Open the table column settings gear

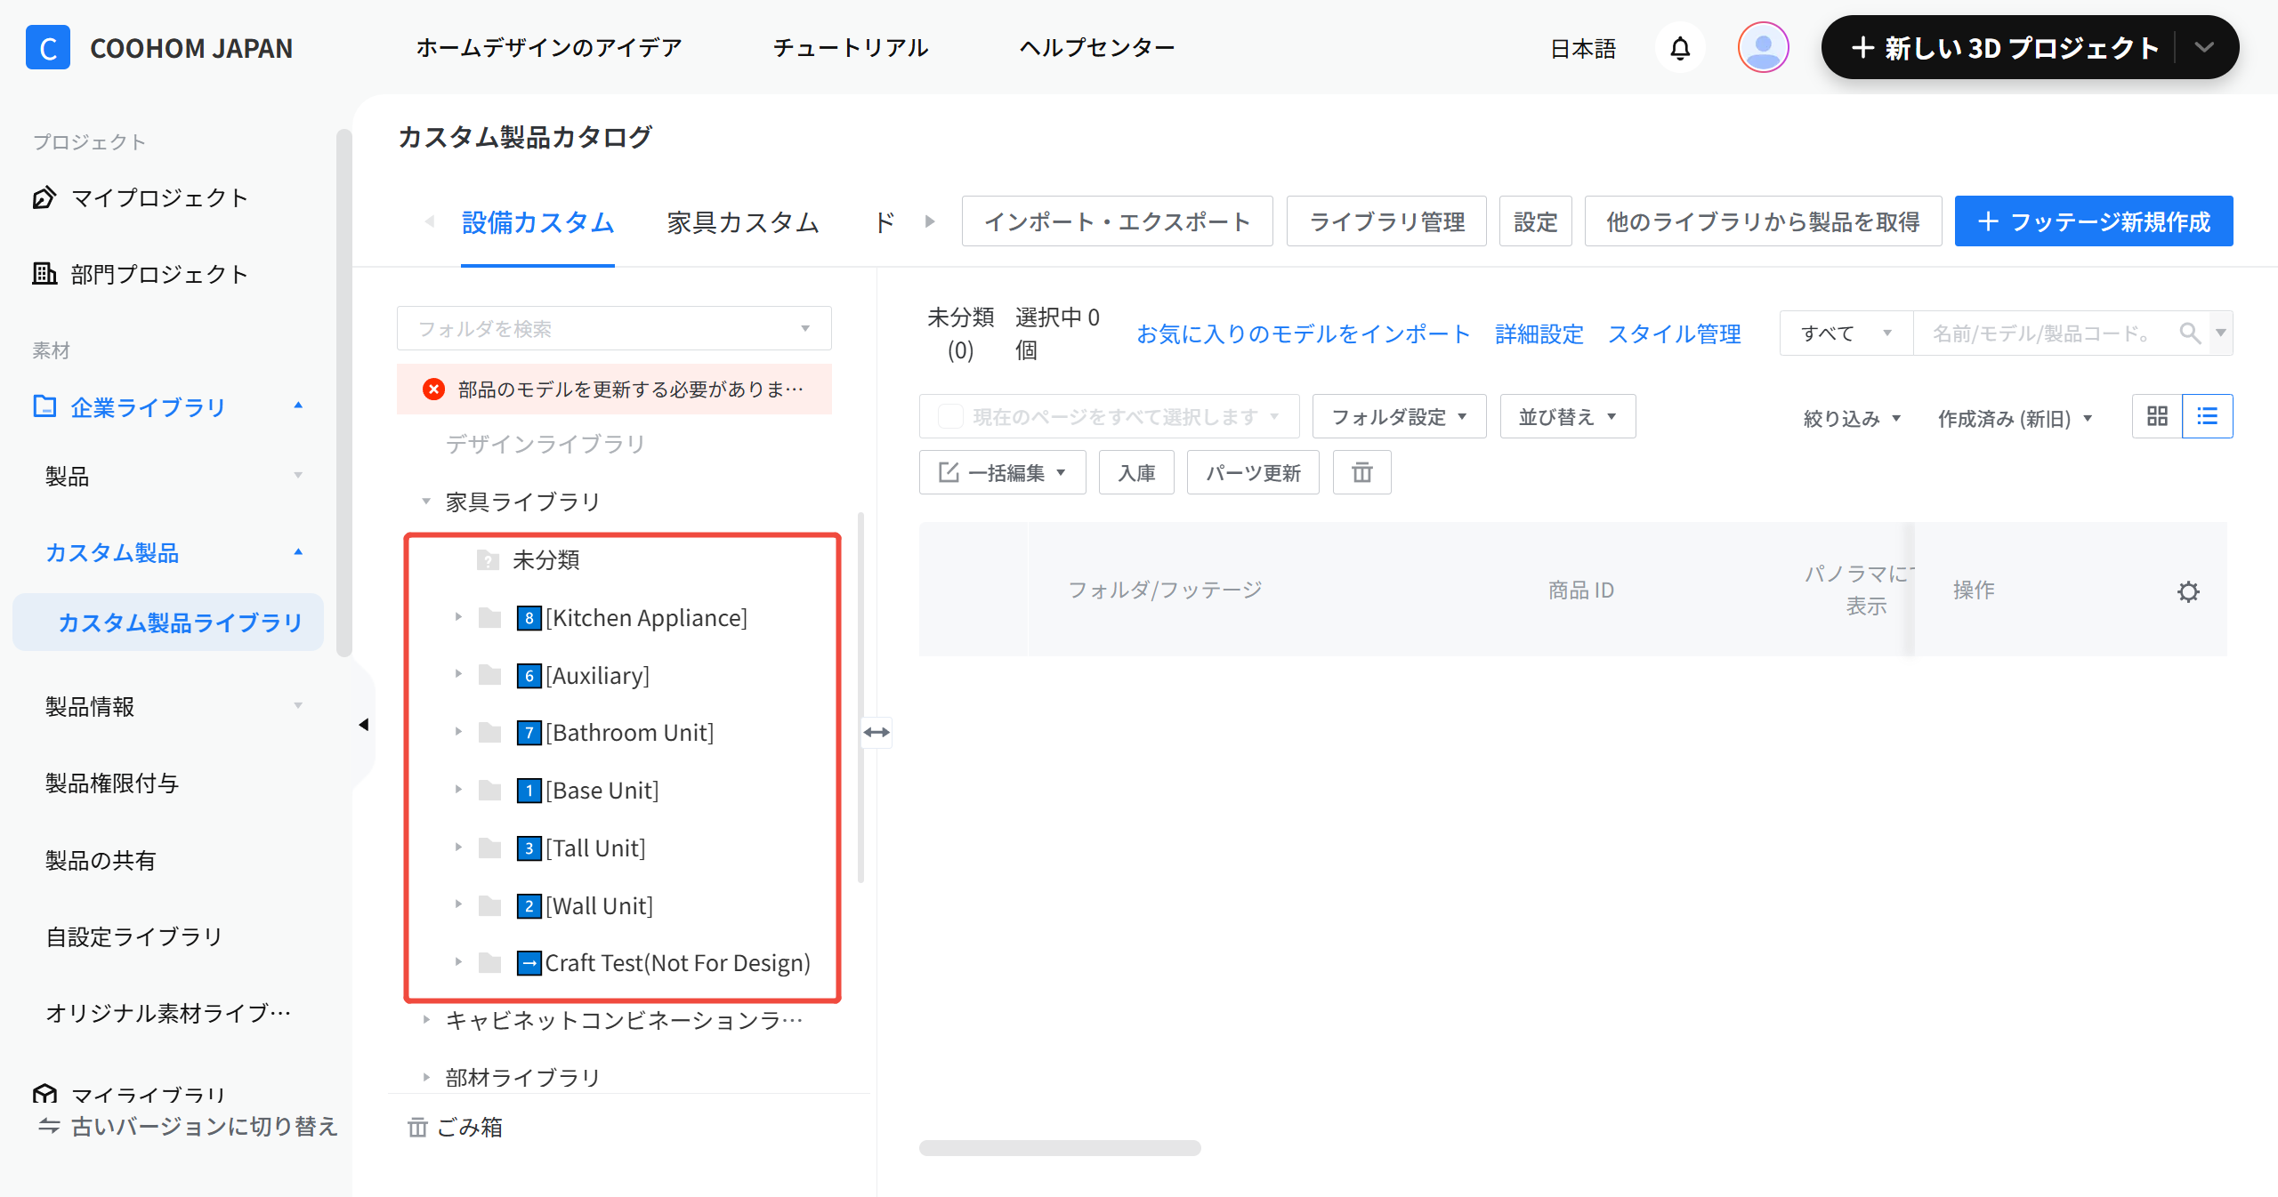coord(2188,591)
